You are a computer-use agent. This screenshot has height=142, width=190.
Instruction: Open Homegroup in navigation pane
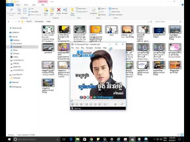point(15,87)
